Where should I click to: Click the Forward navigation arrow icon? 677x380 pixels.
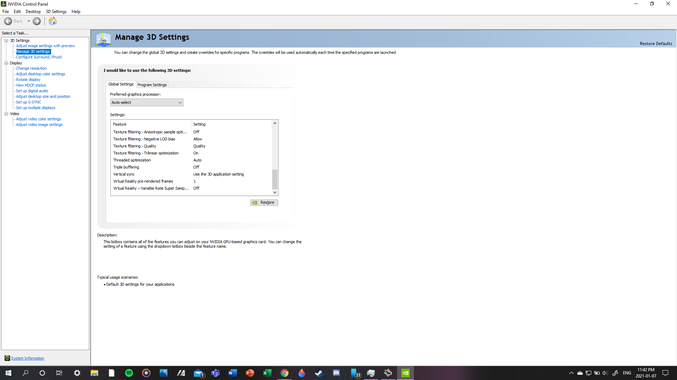coord(37,21)
